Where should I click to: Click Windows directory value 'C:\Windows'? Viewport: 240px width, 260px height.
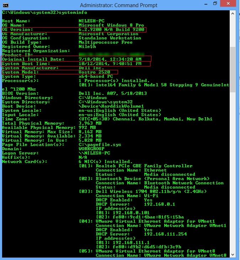93,98
